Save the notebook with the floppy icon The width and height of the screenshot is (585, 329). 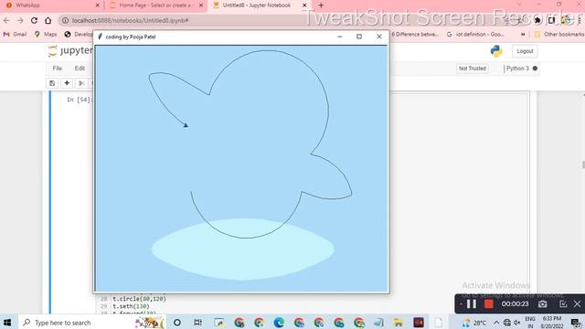[52, 83]
